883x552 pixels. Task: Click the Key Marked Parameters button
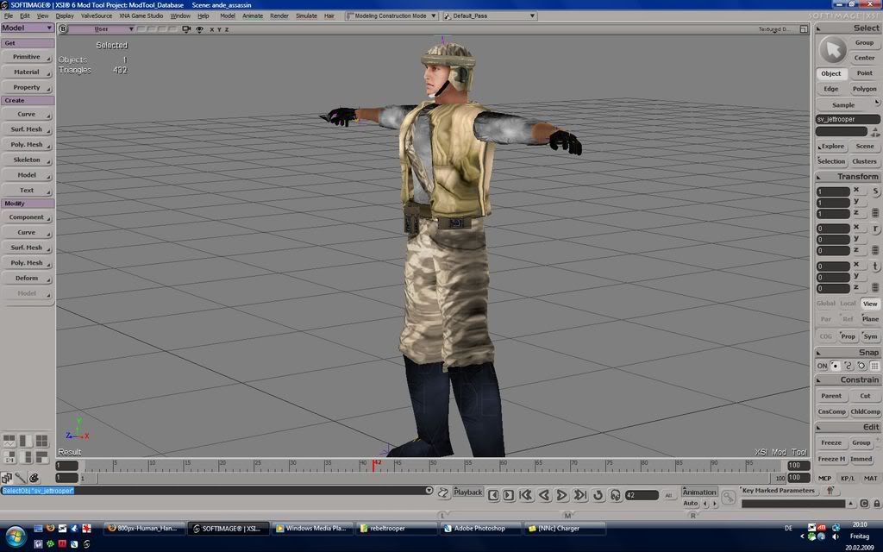coord(779,491)
